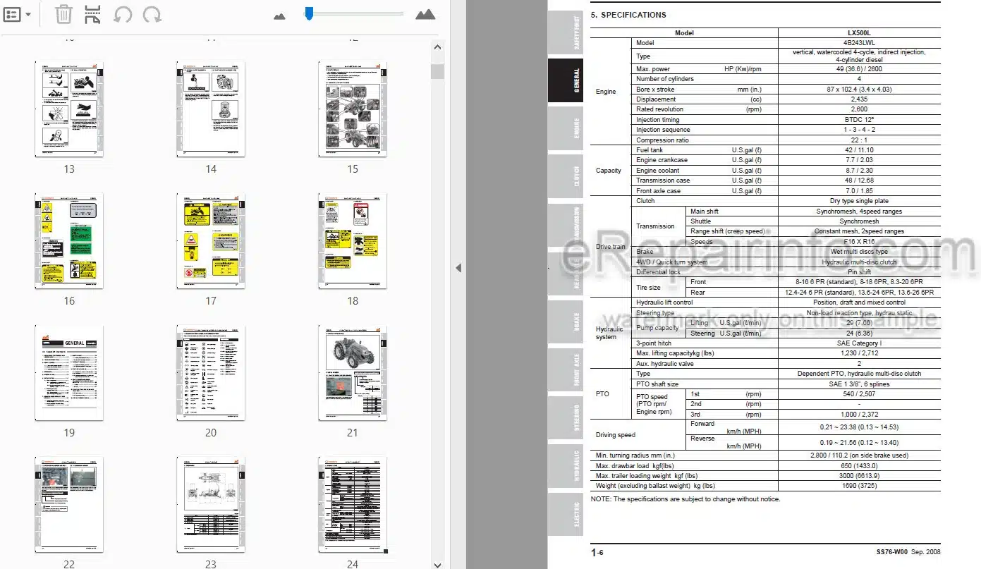Select the page 13 thumbnail
Viewport: 981px width, 569px height.
[69, 109]
